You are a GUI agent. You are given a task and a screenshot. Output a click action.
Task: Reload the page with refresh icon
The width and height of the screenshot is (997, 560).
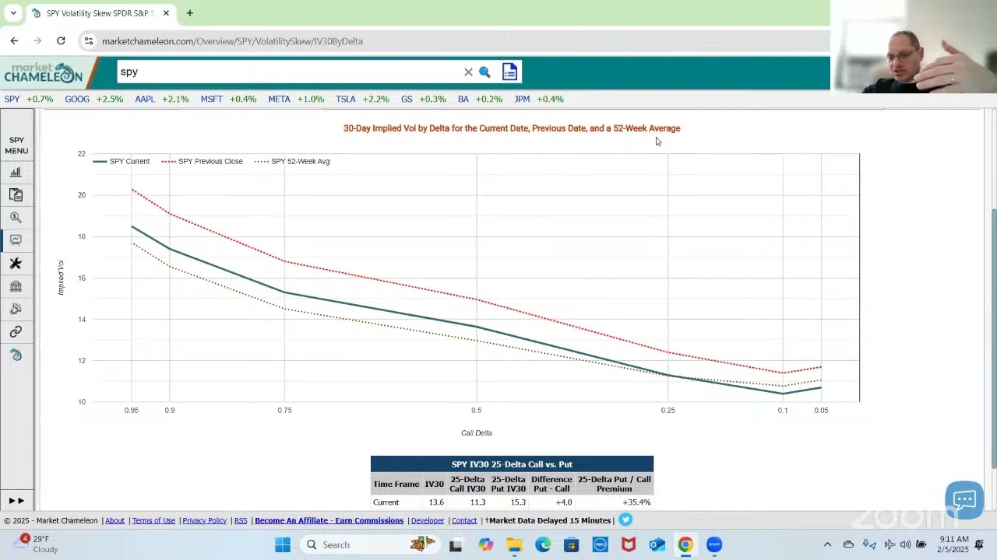point(61,40)
